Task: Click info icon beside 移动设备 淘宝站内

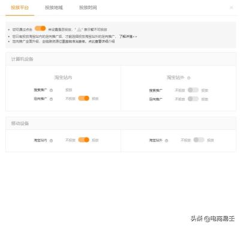Action: coord(51,141)
